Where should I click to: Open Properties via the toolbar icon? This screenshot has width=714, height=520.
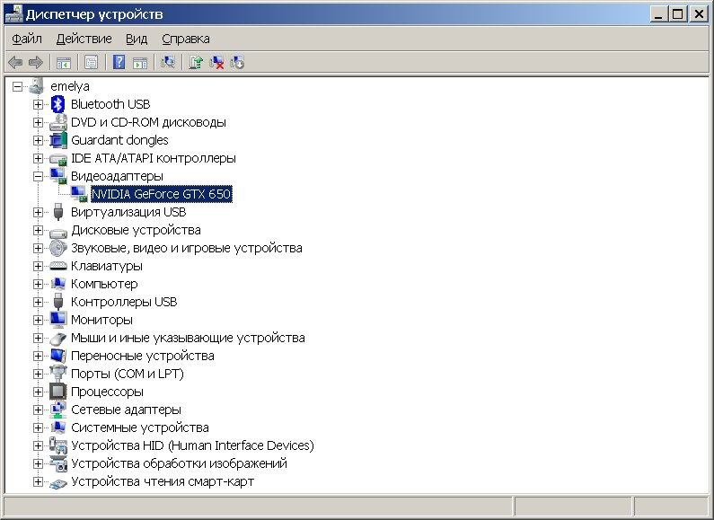91,62
